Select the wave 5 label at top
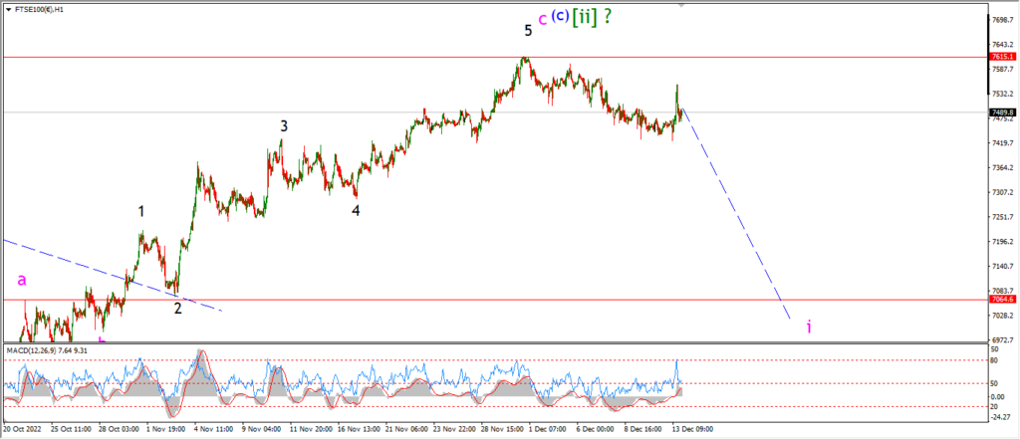Viewport: 1020px width, 439px height. coord(528,30)
